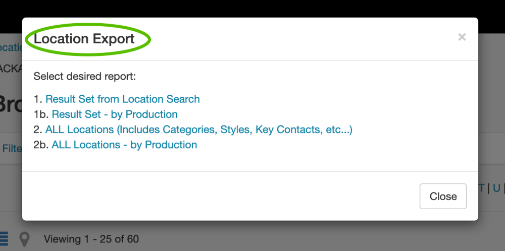Choose ALL Locations - by Production report
Viewport: 505px width, 251px height.
click(x=124, y=145)
